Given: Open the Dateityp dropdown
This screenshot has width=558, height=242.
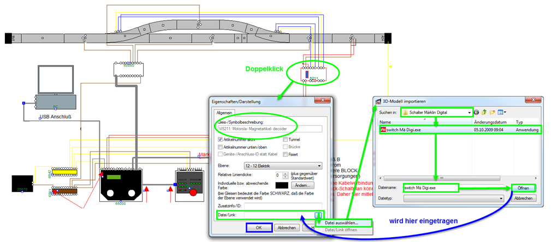Looking at the screenshot, I should pos(502,198).
